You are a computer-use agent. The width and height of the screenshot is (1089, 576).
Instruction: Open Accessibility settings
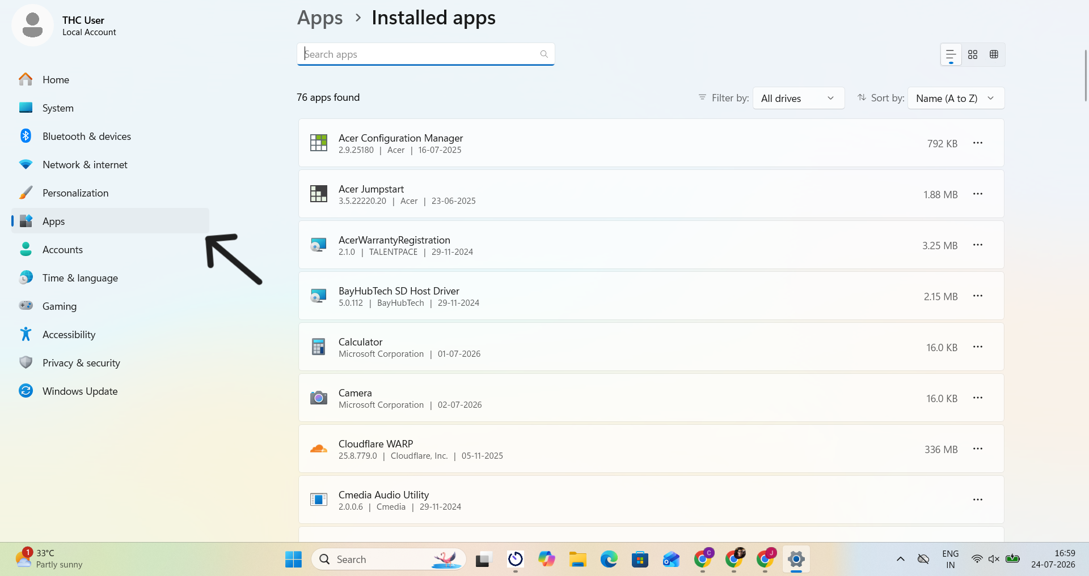[x=111, y=334]
